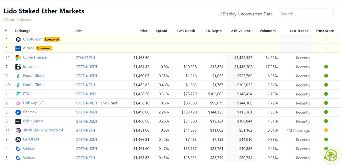
Task: Click the Huobi Global icon in row 10
Action: pos(18,85)
